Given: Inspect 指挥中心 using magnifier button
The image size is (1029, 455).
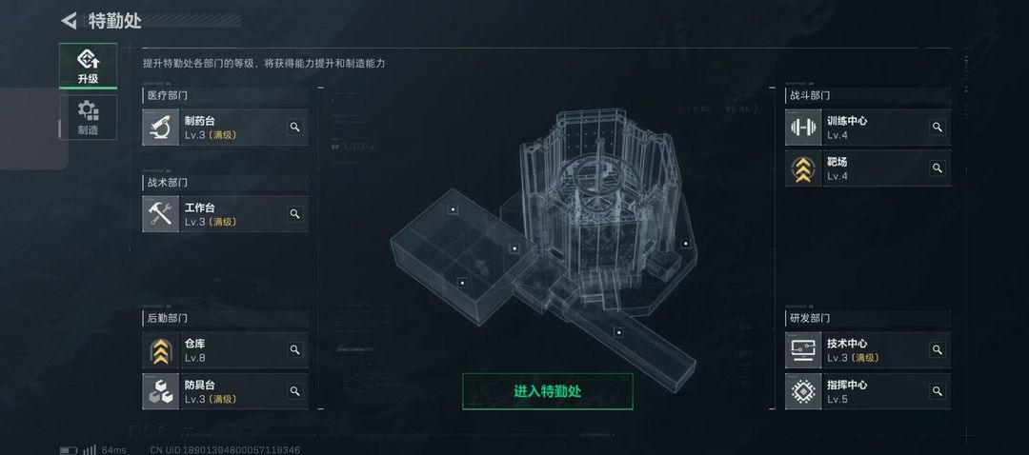Looking at the screenshot, I should (938, 391).
